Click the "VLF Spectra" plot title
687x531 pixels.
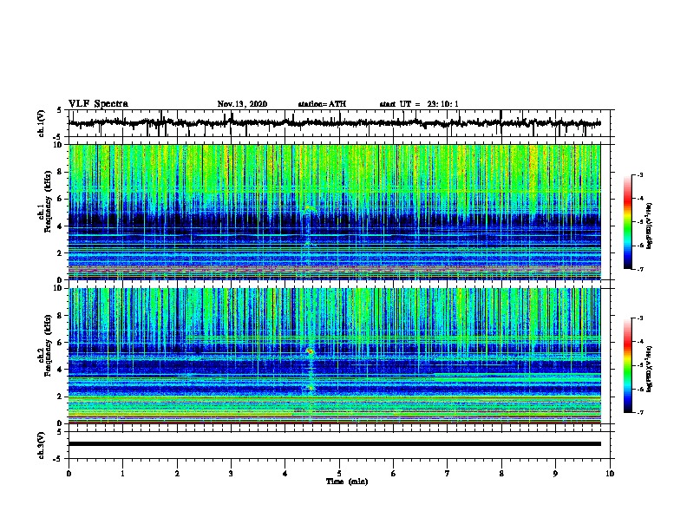(98, 104)
